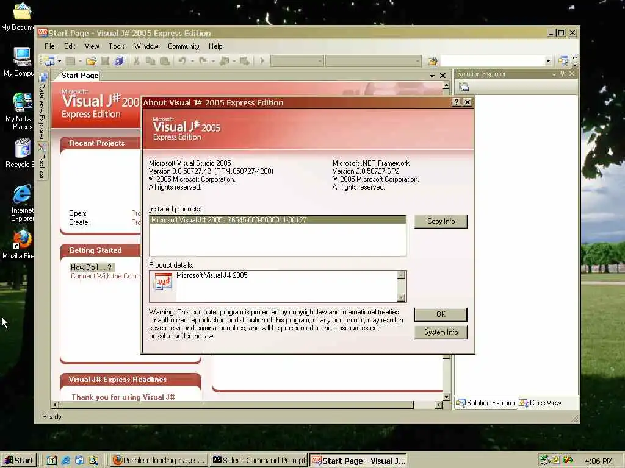Click the Undo arrow icon

pos(182,61)
